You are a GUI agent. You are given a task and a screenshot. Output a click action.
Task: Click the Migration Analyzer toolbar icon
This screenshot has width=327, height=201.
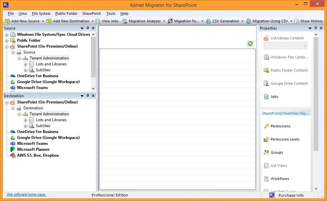click(x=125, y=21)
